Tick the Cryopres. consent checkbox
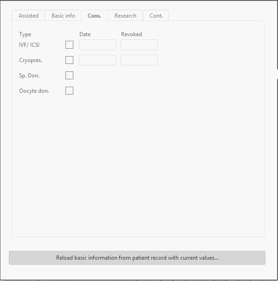Viewport: 278px width, 281px height. coord(70,60)
